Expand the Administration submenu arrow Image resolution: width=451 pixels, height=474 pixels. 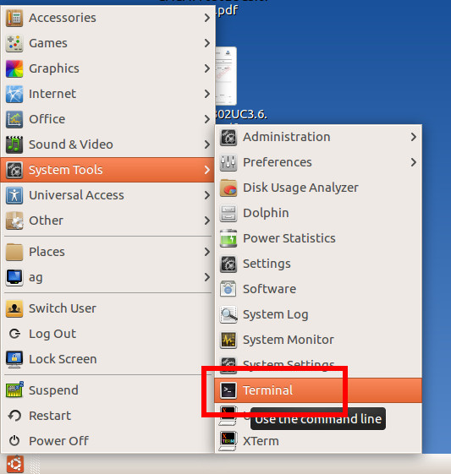tap(414, 137)
